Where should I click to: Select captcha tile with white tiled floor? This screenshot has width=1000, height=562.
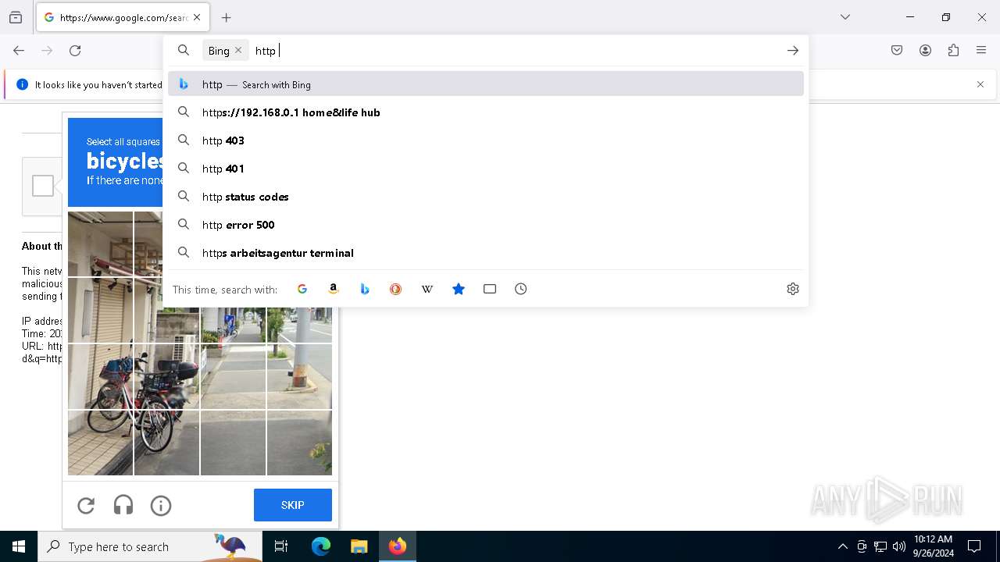point(100,443)
